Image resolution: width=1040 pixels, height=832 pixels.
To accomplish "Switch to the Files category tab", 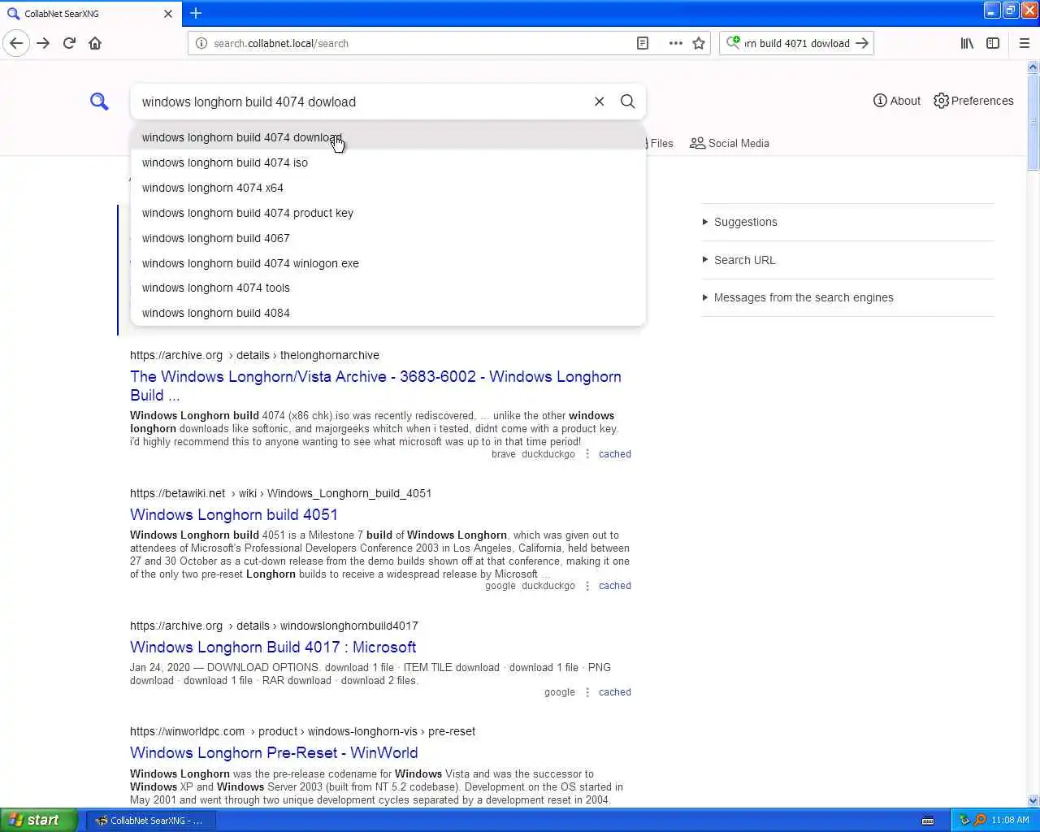I will click(x=661, y=143).
